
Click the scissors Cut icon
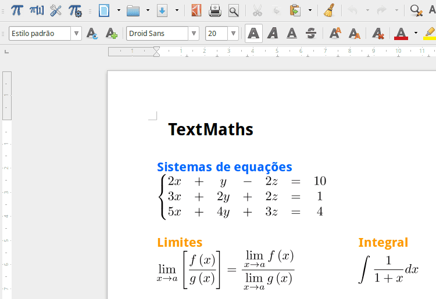click(x=258, y=11)
